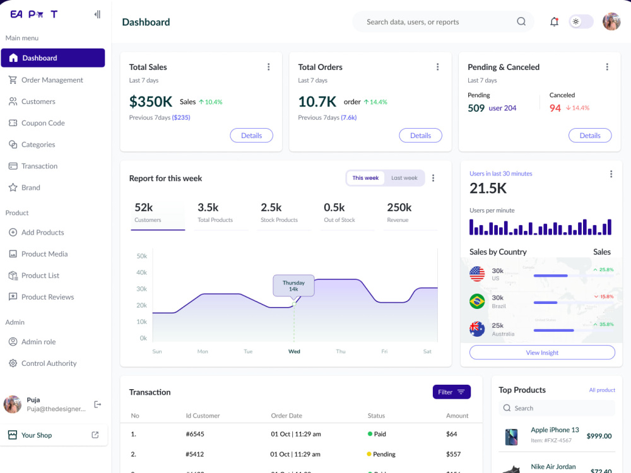Click Details on the Total Orders card
This screenshot has height=473, width=631.
[x=420, y=136]
